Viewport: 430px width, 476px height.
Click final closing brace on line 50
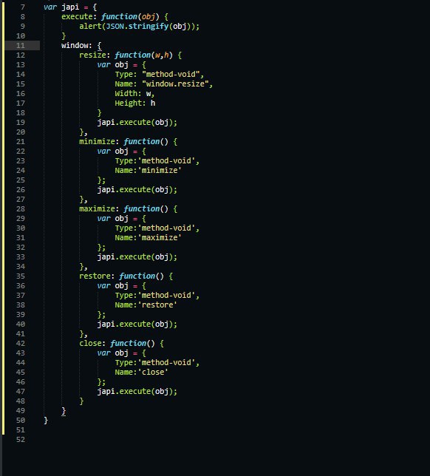pos(46,421)
